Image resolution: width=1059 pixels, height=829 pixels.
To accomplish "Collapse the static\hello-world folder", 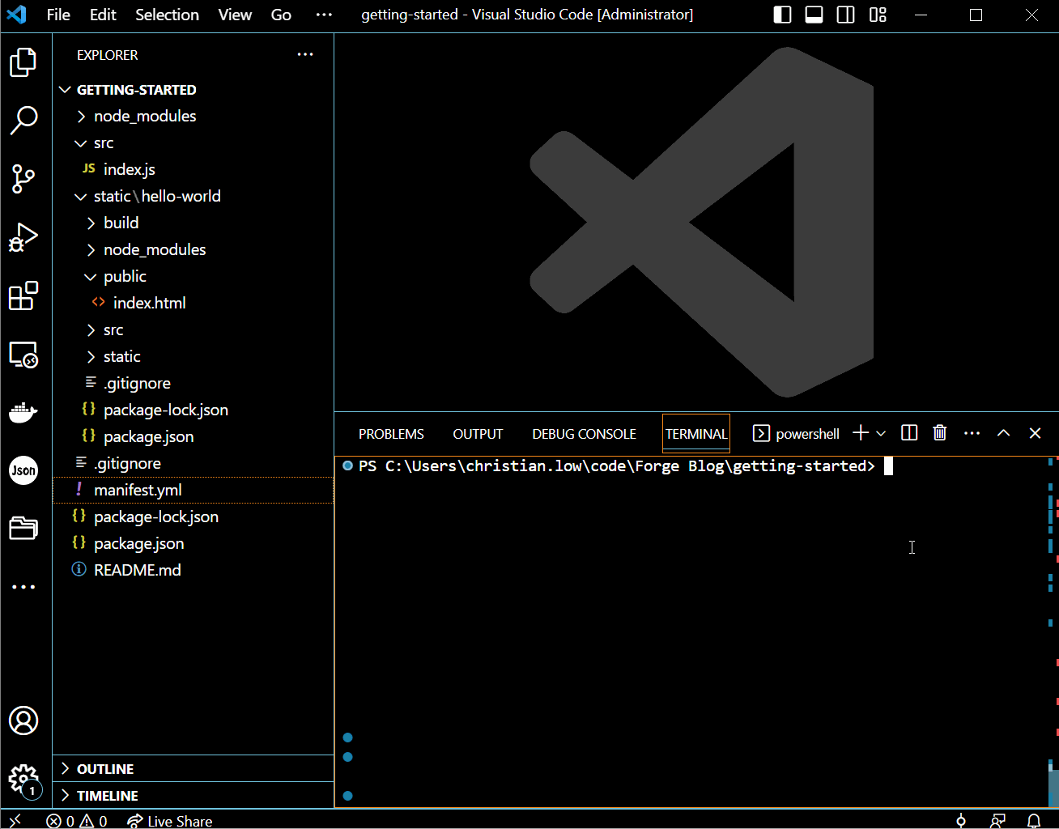I will click(x=193, y=196).
